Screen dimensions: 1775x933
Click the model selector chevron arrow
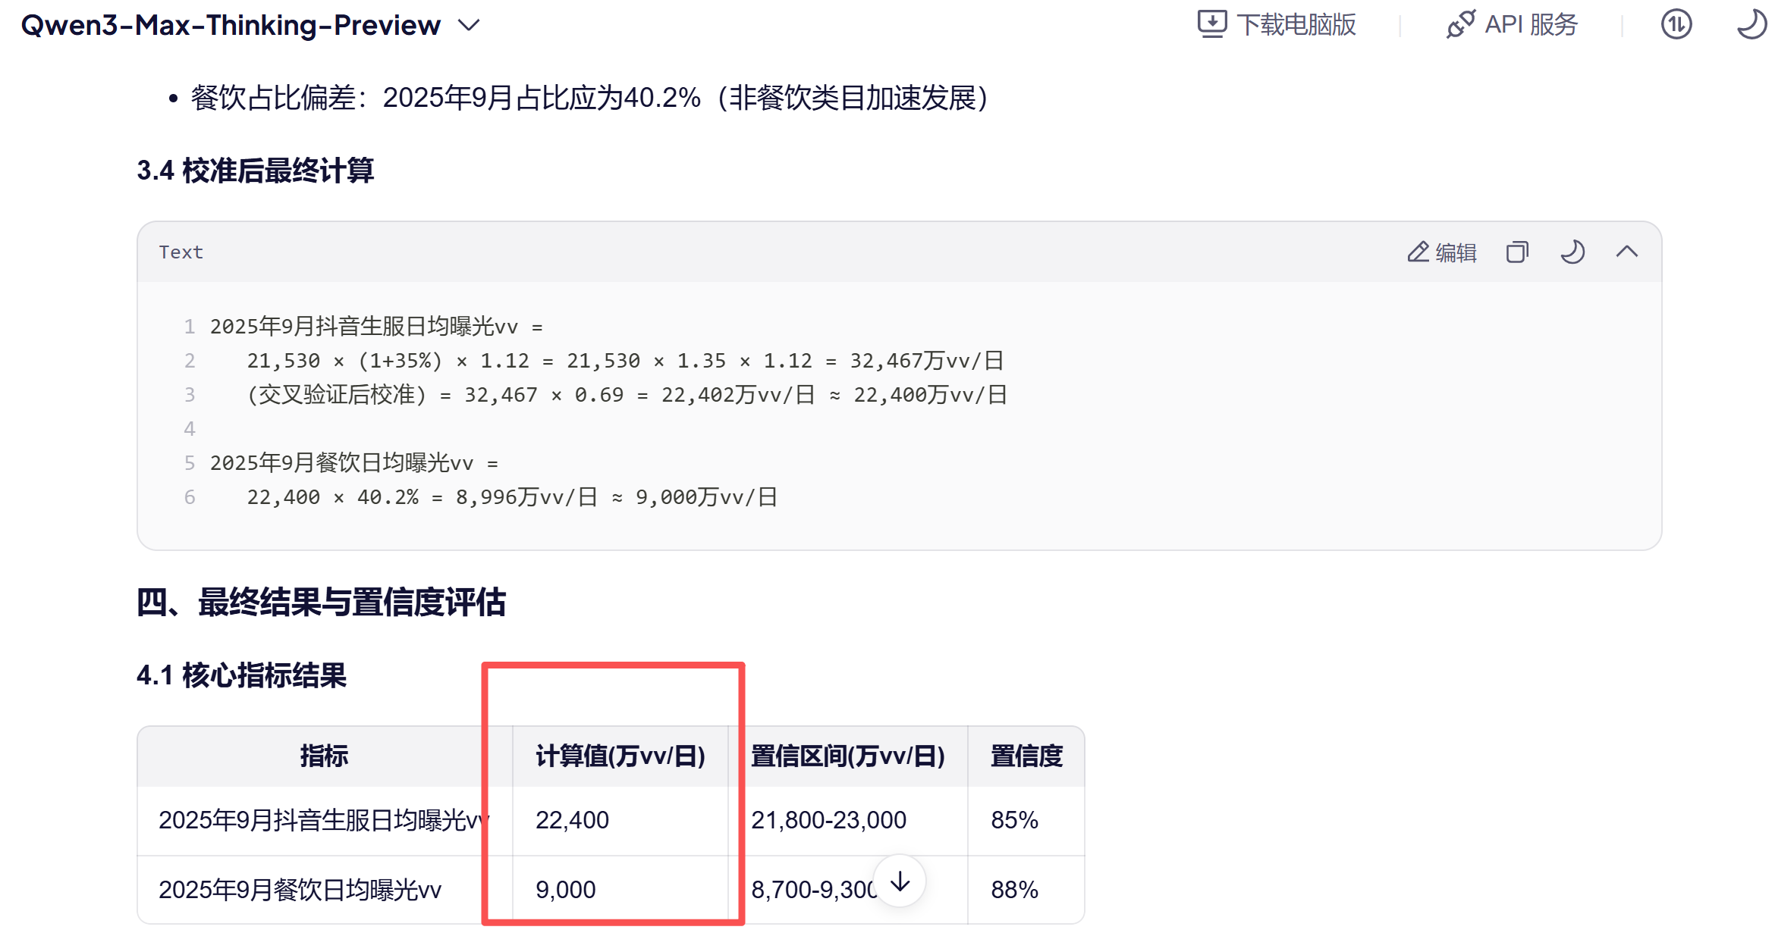[x=470, y=25]
